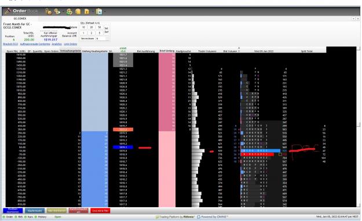The height and width of the screenshot is (221, 362).
Task: Click the olive-yellow bottom action button
Action: pos(57,211)
